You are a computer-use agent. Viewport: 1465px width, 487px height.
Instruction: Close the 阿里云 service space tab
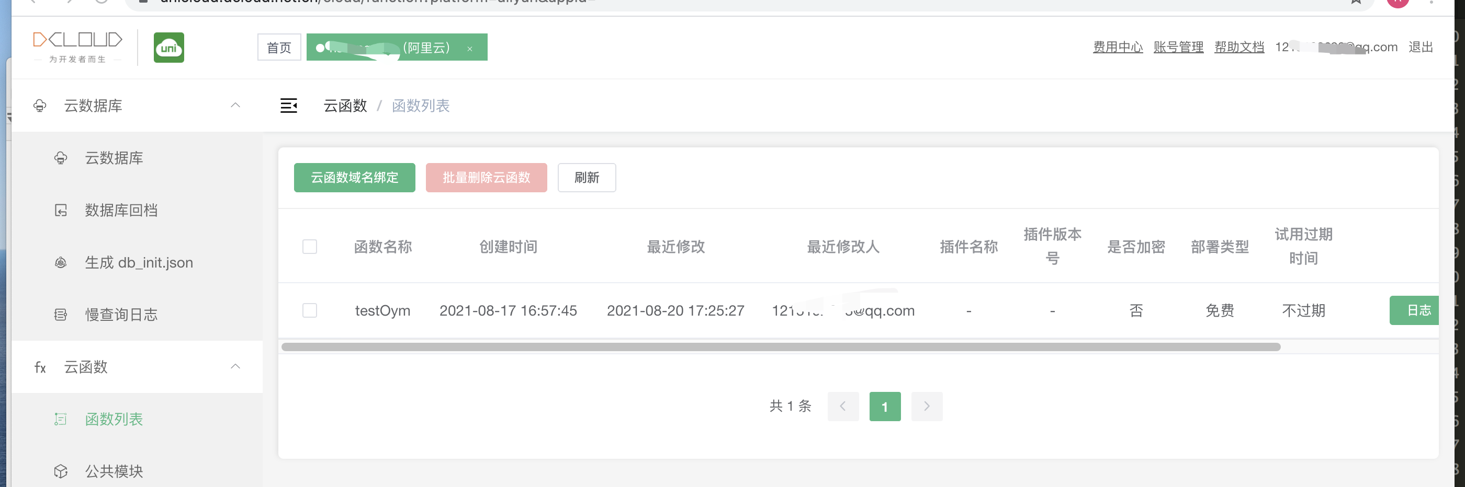470,49
